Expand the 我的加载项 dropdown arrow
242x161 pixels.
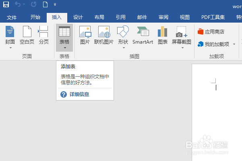coord(234,44)
